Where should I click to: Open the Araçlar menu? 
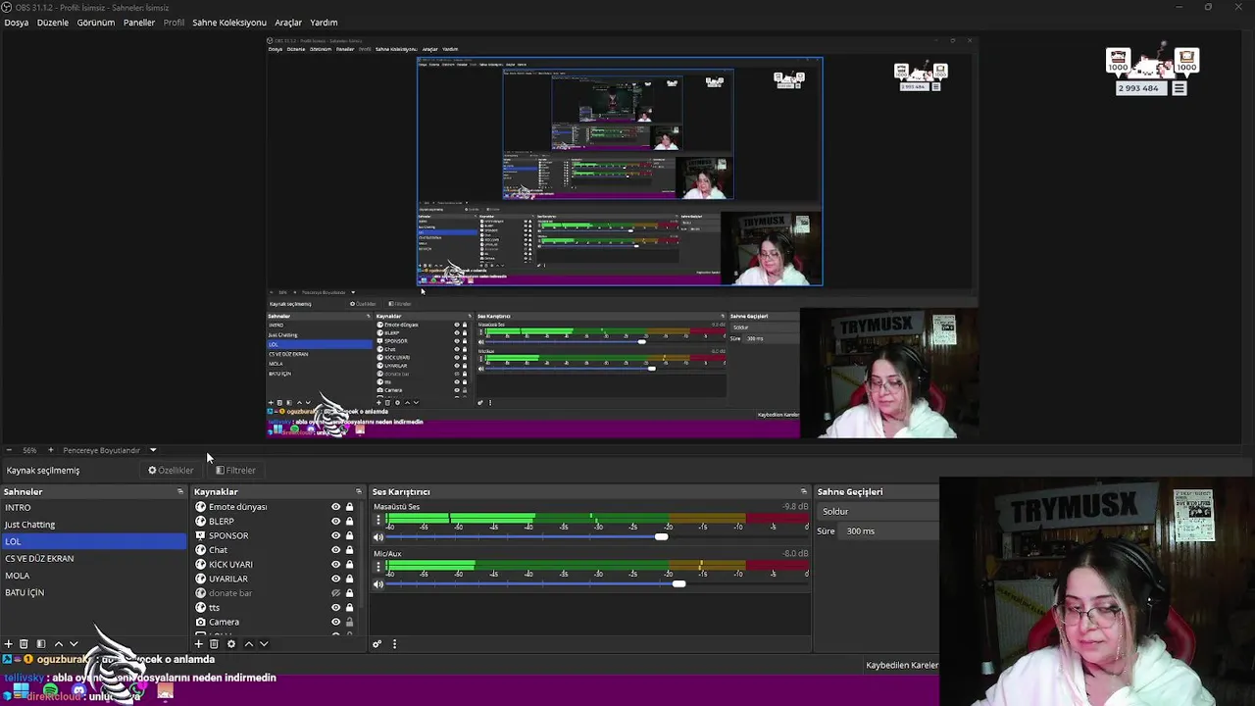point(288,23)
